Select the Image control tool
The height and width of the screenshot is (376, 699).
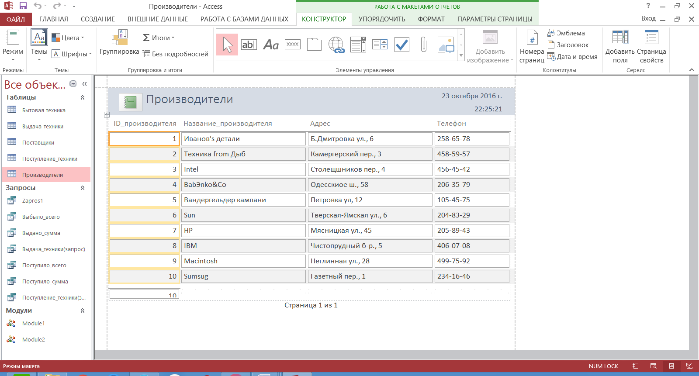point(446,45)
